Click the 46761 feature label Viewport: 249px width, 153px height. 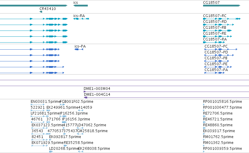tap(37, 119)
